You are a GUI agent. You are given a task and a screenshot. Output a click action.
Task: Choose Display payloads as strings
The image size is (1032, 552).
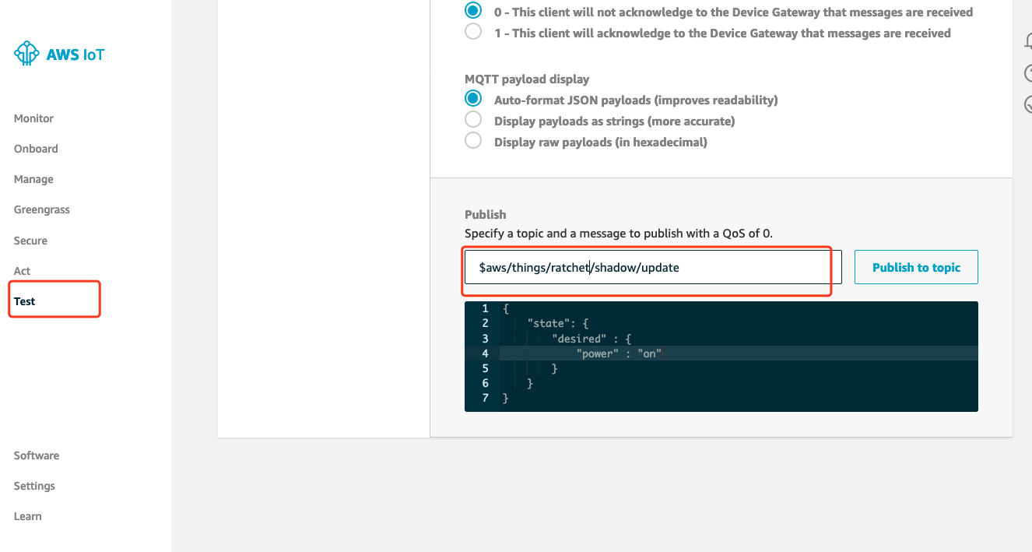(x=473, y=121)
